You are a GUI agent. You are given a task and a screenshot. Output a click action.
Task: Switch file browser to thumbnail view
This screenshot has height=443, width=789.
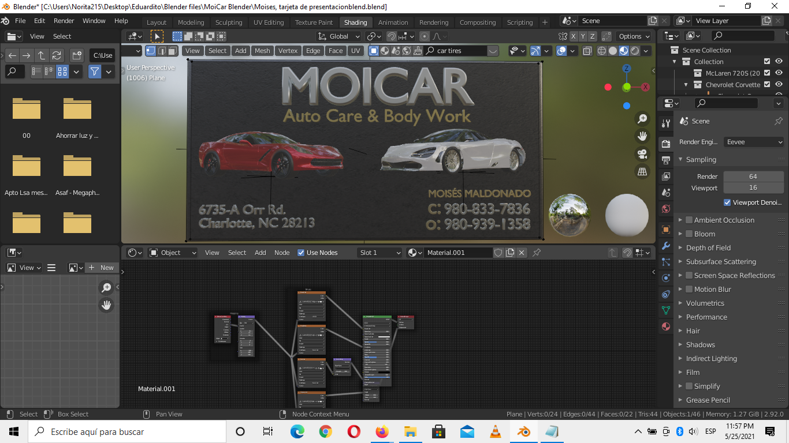pyautogui.click(x=62, y=72)
